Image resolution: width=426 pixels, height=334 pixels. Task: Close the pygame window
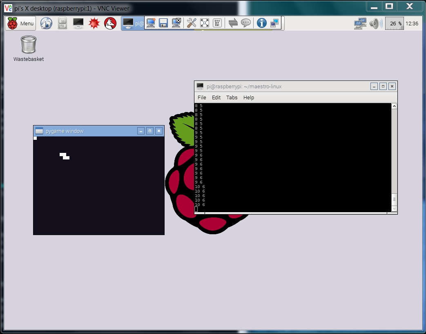click(x=159, y=131)
